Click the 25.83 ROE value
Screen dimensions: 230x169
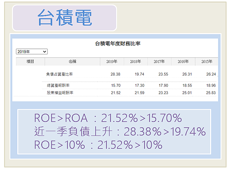tap(211, 93)
